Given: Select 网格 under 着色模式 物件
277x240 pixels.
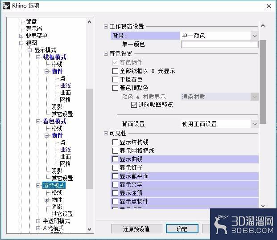Looking at the screenshot, I should click(x=66, y=164).
